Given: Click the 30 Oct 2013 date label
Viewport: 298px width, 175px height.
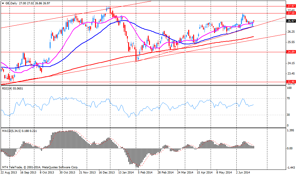Looking at the screenshot, I should pos(67,173).
